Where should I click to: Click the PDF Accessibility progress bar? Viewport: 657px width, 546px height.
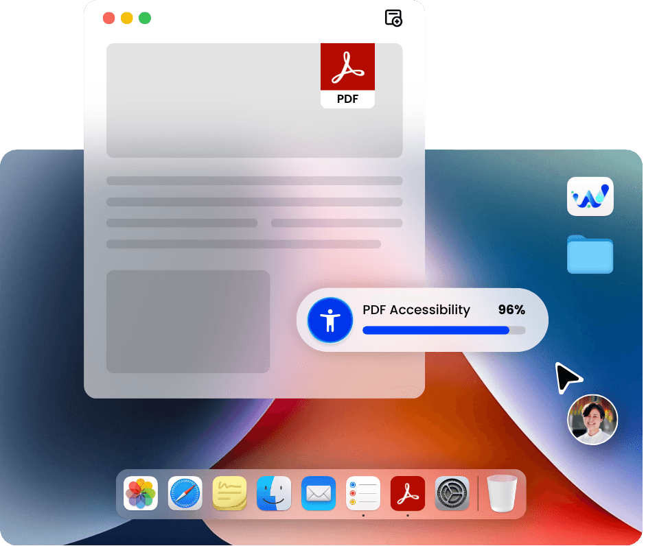443,331
